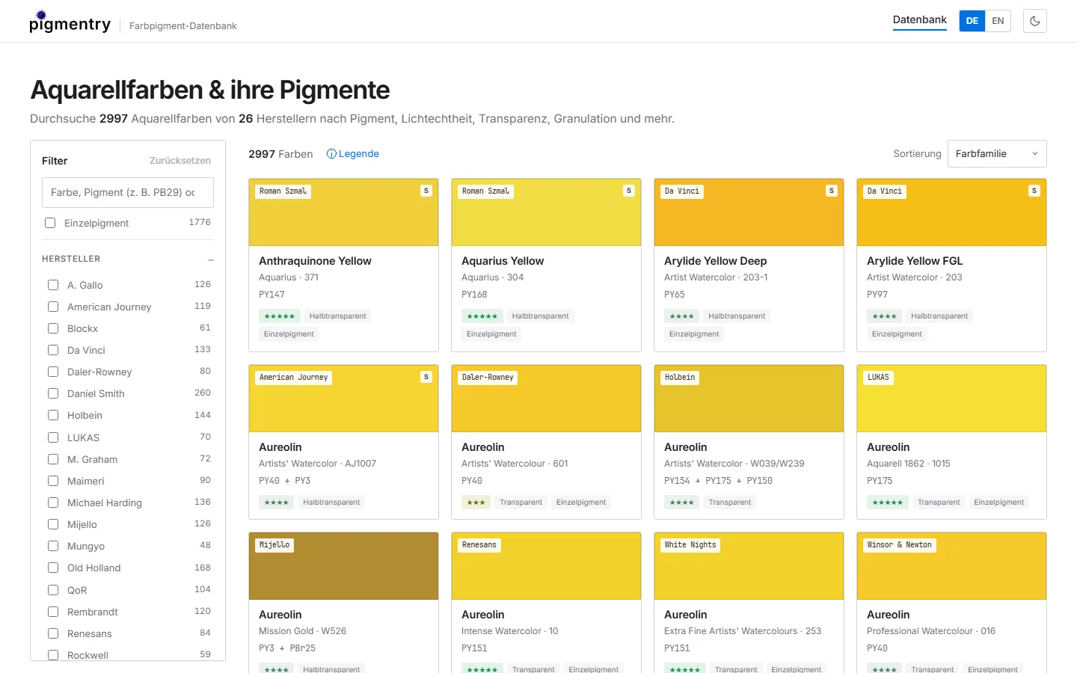The width and height of the screenshot is (1077, 673).
Task: Tick the Da Vinci manufacturer checkbox
Action: pos(53,350)
